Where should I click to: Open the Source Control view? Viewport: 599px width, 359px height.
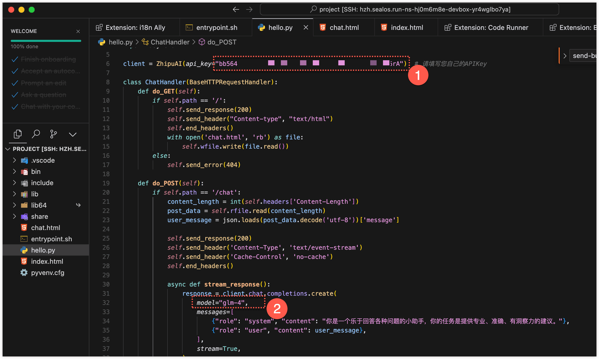click(53, 134)
